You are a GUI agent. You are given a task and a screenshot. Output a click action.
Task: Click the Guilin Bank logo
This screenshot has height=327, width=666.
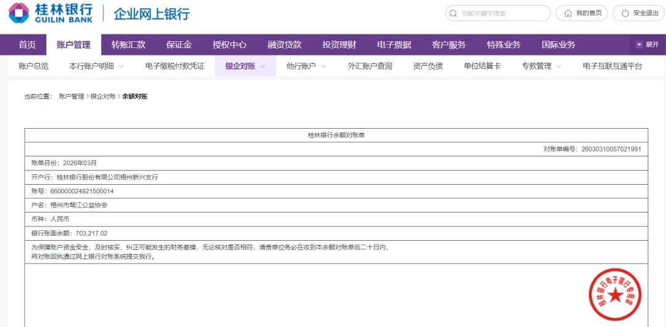point(50,13)
